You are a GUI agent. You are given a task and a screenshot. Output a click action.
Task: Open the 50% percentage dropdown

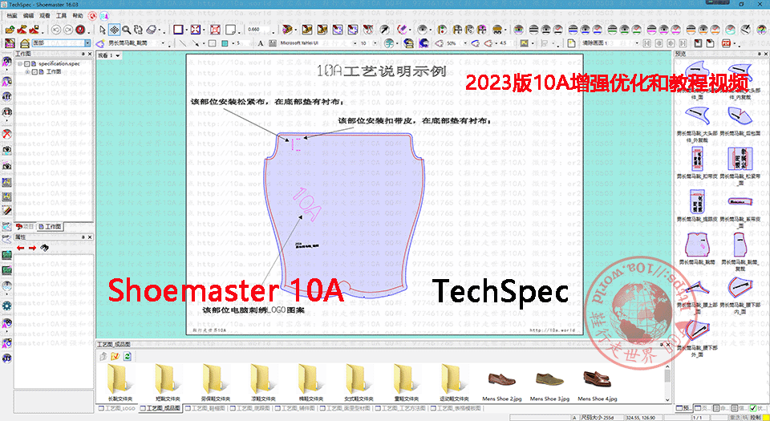coord(464,43)
